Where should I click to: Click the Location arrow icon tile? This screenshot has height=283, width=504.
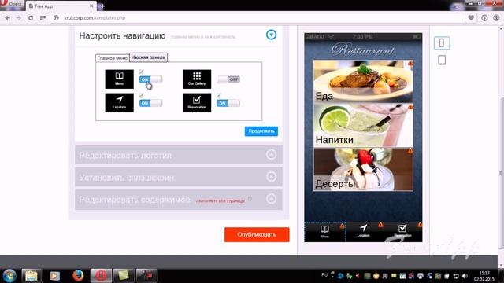(x=119, y=103)
